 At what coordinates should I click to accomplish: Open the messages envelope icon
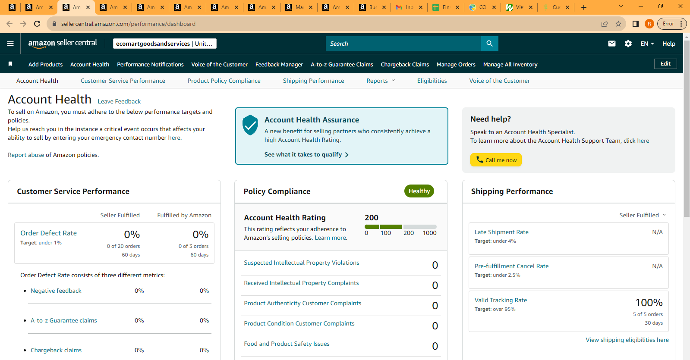tap(612, 44)
